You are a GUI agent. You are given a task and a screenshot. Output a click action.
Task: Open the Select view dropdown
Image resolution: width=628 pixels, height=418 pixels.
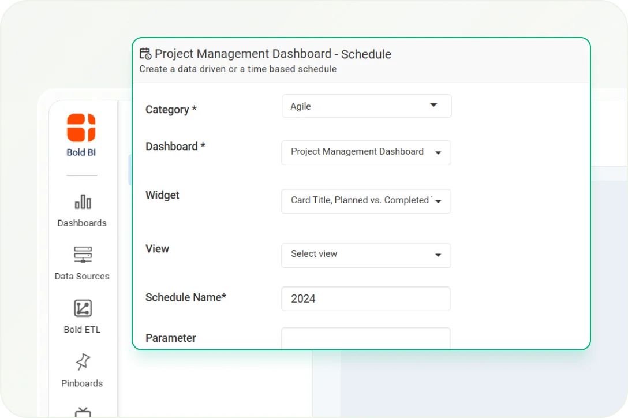(366, 255)
